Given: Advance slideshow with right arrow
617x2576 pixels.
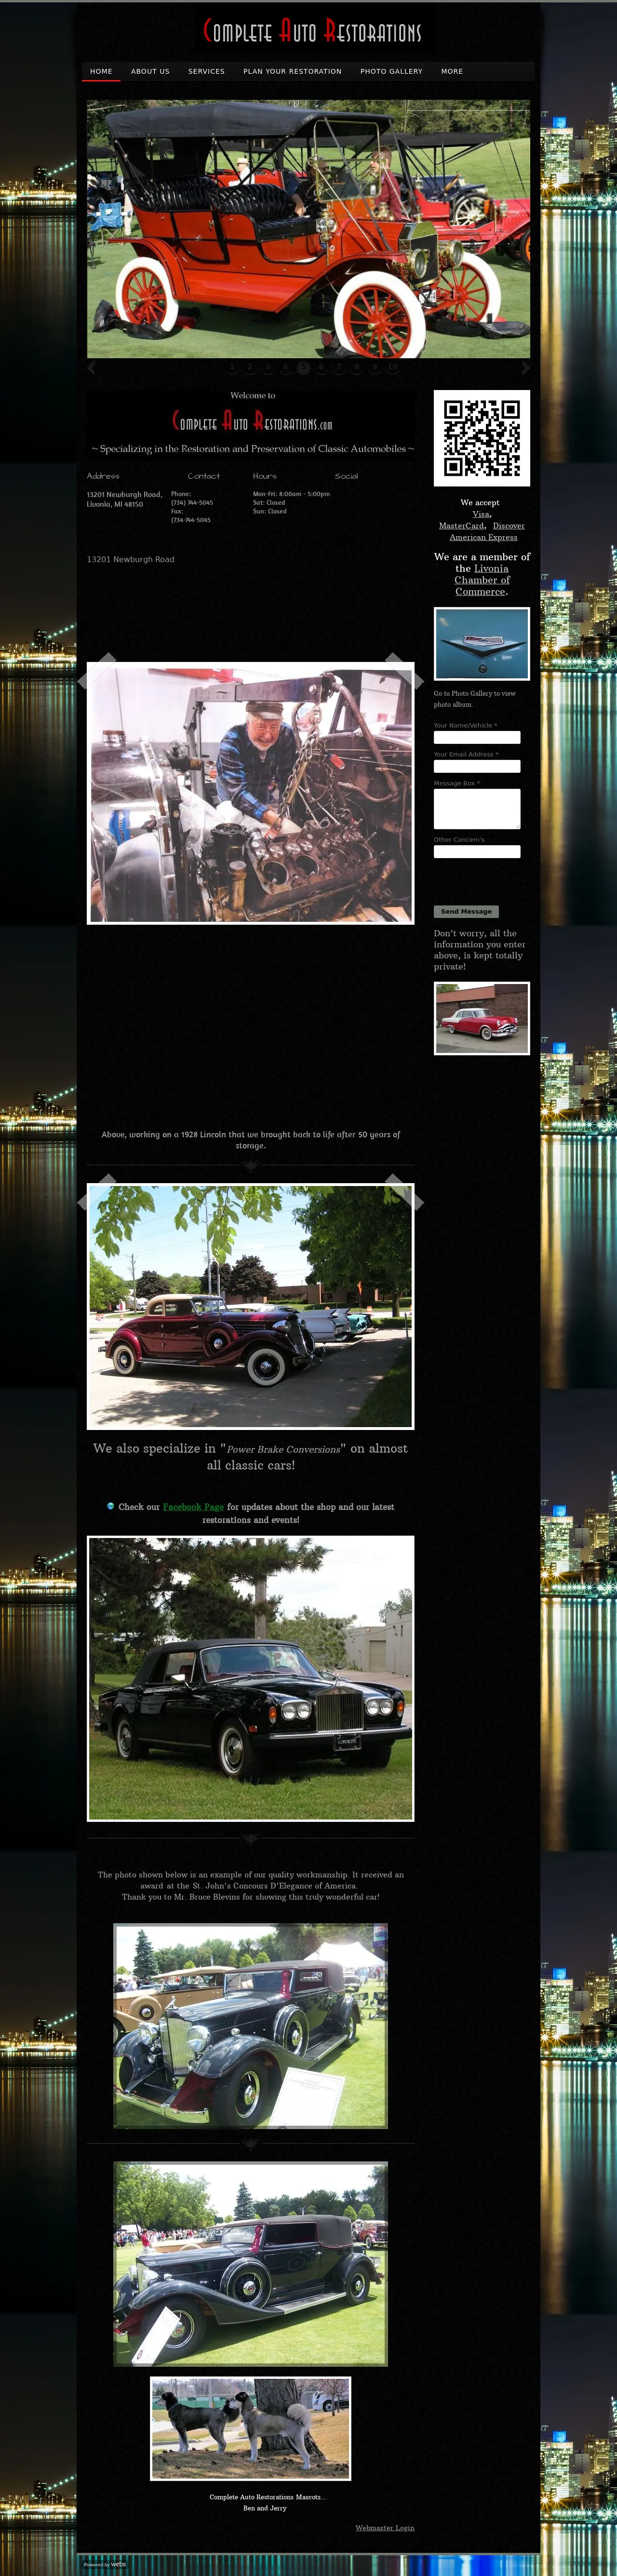Looking at the screenshot, I should [x=525, y=368].
